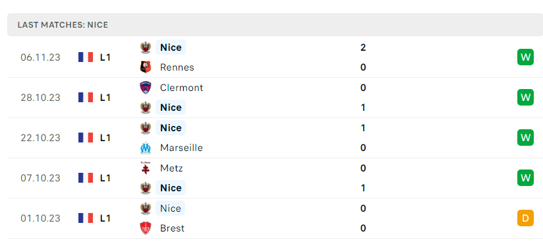Select the Clermont team name

(x=181, y=88)
